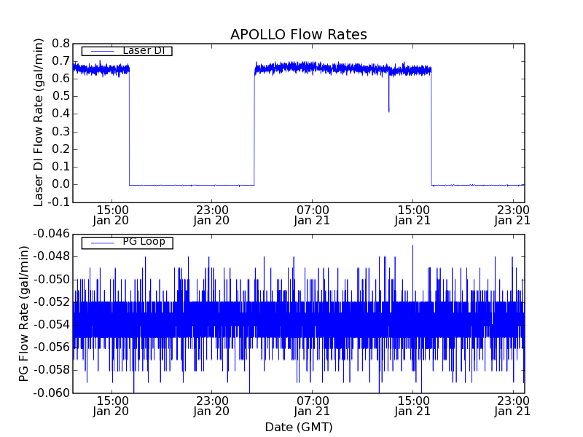Click the 'Laser DI Flow Rate (gal/min)' axis label

39,122
